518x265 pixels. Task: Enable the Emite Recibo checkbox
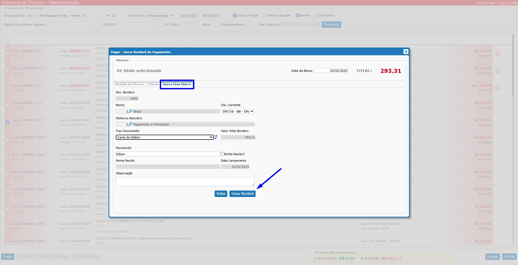point(222,154)
